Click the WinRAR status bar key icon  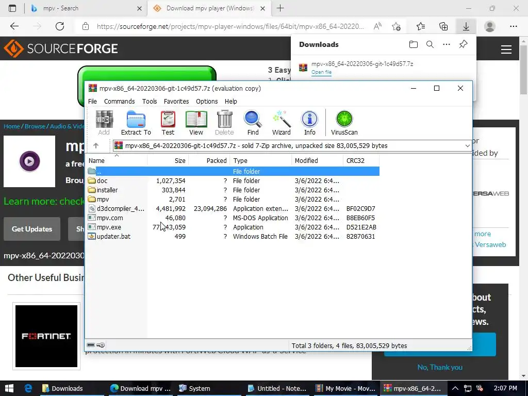[101, 345]
